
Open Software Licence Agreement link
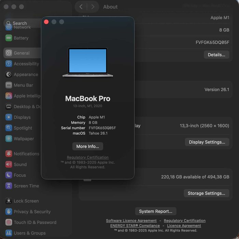click(x=131, y=221)
